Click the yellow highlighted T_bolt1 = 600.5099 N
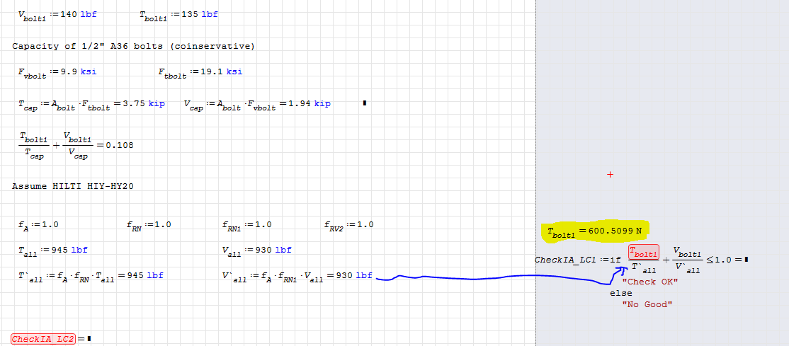 [596, 231]
